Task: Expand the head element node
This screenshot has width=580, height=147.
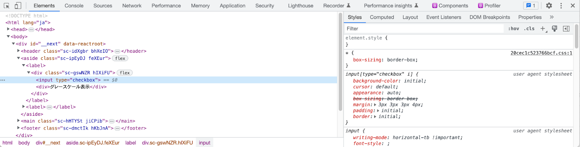Action: coord(8,29)
